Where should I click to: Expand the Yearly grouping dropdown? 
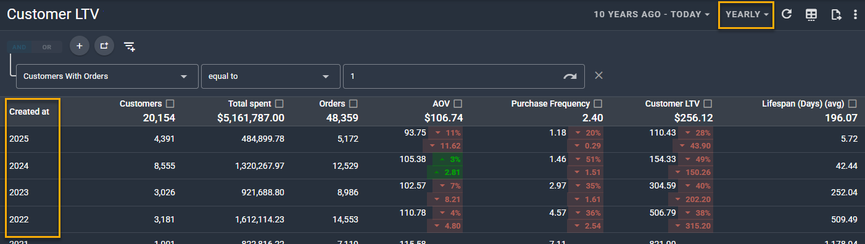click(747, 14)
